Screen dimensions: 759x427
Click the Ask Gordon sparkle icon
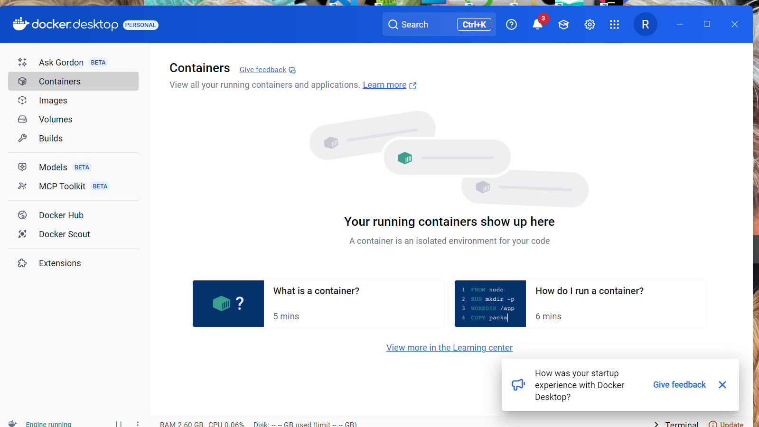point(22,62)
